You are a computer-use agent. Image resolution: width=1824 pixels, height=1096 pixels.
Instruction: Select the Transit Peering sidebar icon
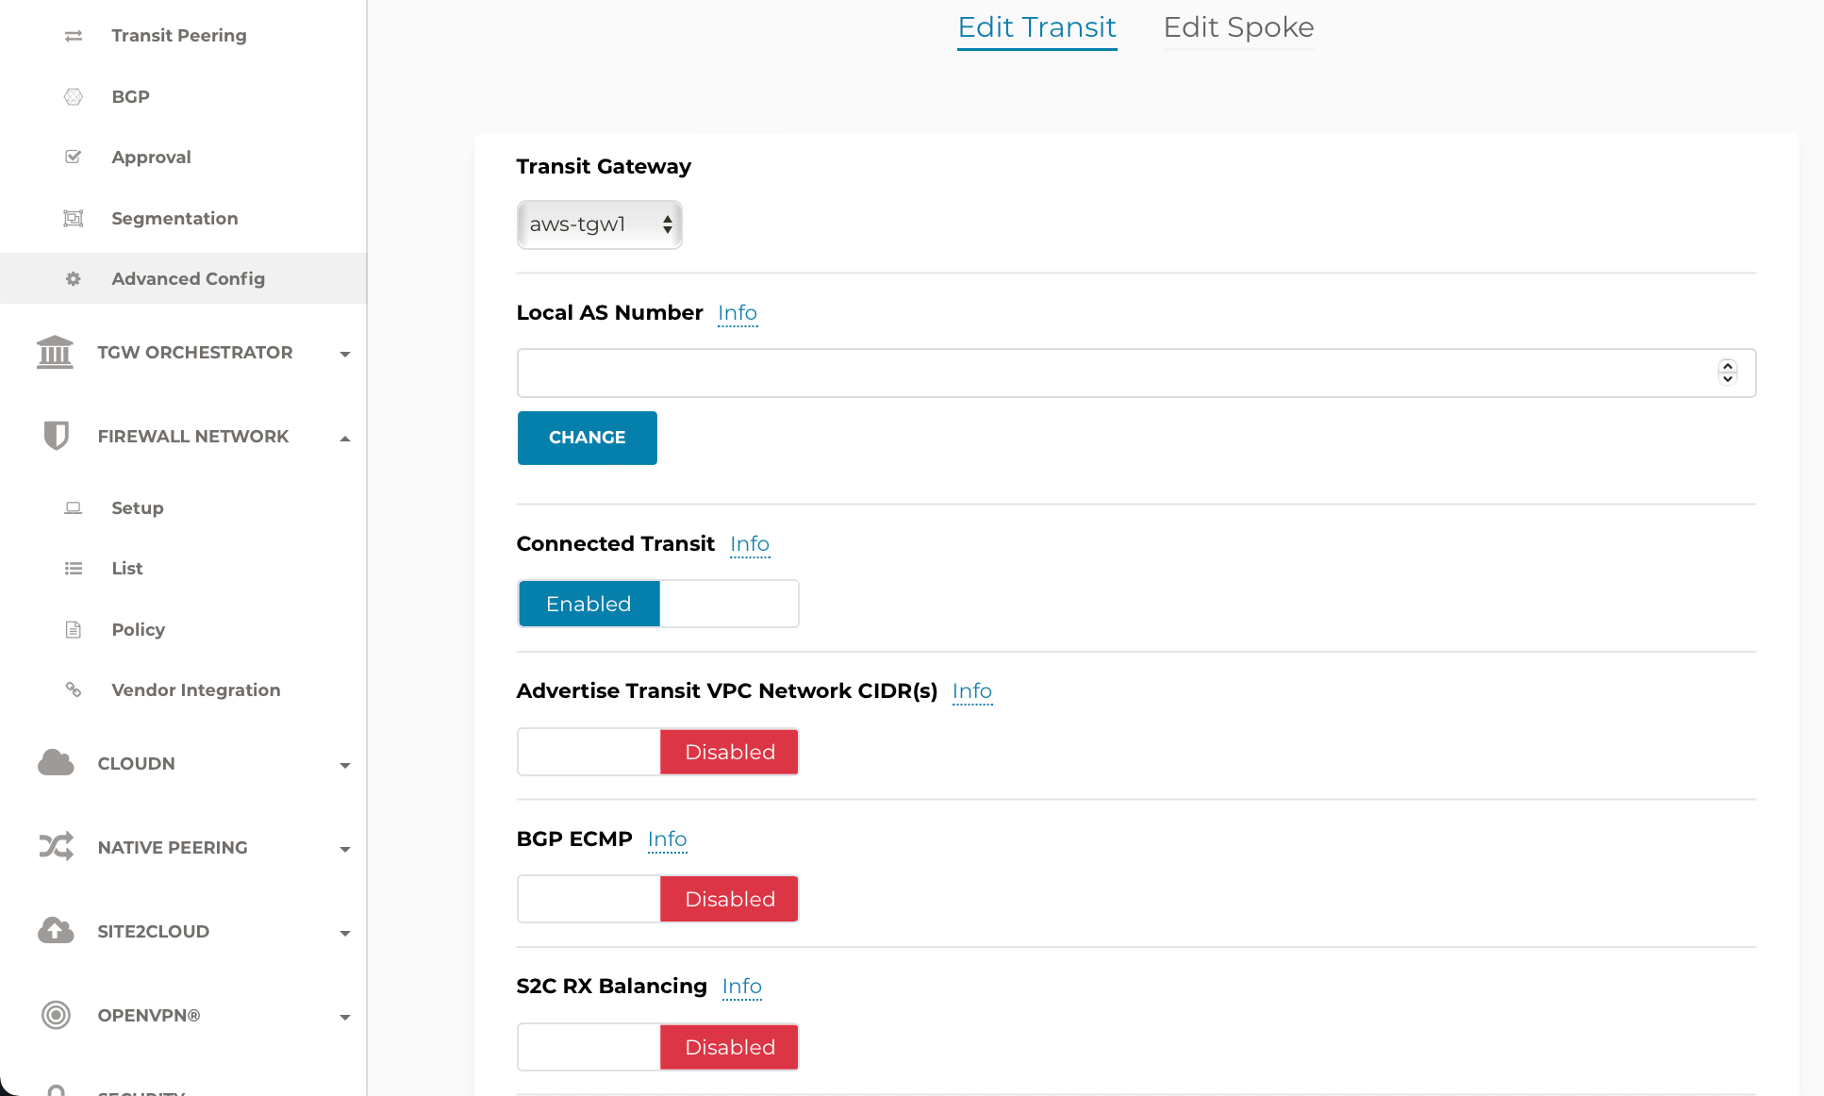[74, 35]
